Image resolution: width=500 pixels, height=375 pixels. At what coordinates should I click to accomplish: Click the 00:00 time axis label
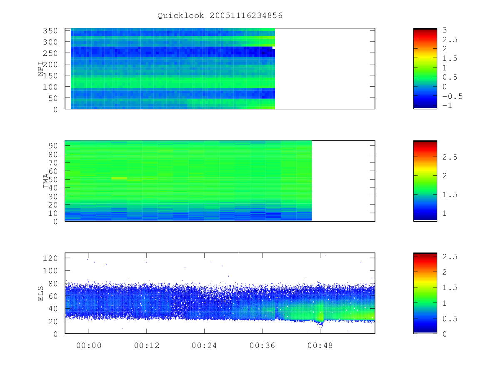click(x=89, y=346)
